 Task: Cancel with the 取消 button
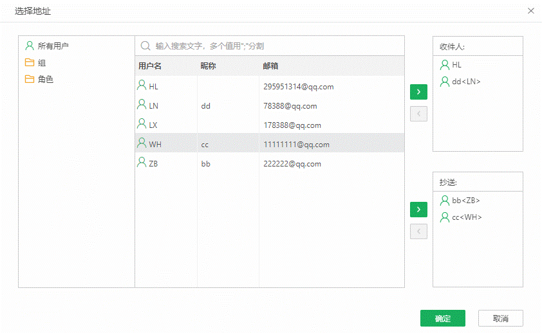point(501,318)
